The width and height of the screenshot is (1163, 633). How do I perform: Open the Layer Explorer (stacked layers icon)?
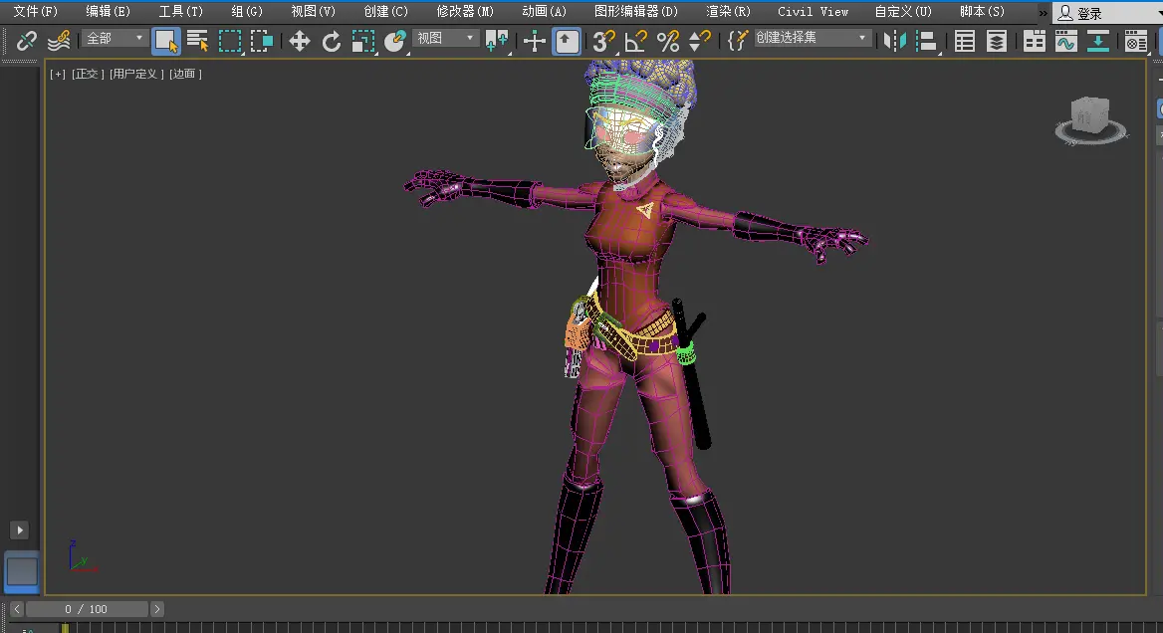pyautogui.click(x=996, y=41)
